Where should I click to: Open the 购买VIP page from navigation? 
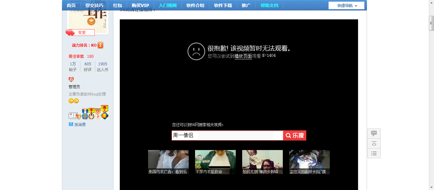(140, 5)
